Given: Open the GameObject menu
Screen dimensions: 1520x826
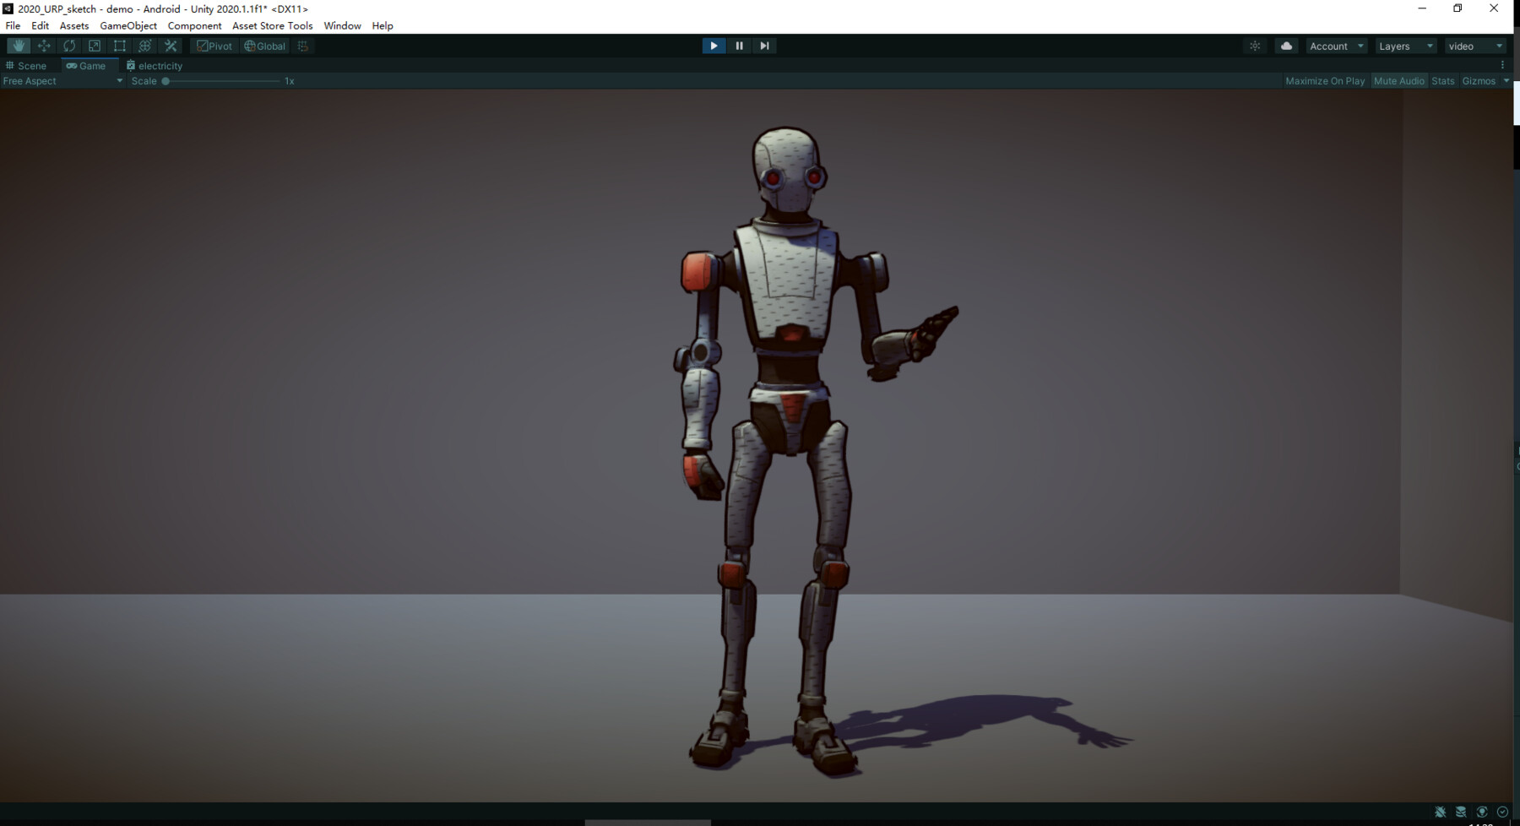Looking at the screenshot, I should [x=128, y=25].
